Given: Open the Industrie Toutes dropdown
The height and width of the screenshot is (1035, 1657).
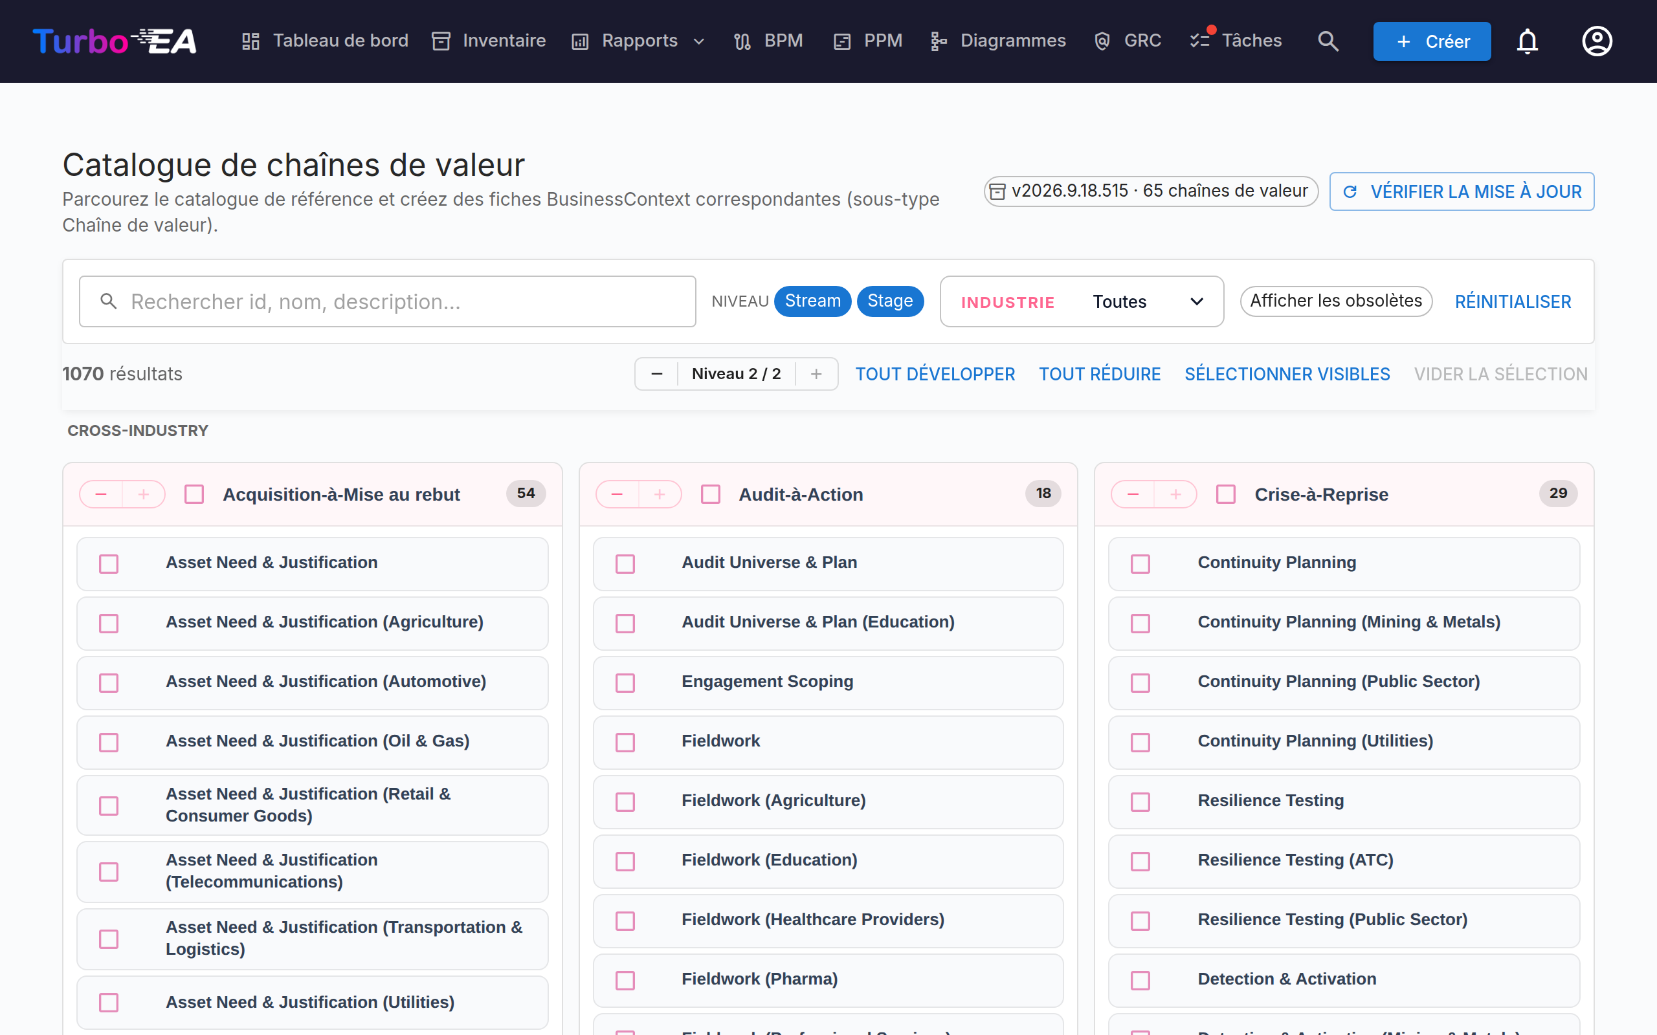Looking at the screenshot, I should (1082, 301).
